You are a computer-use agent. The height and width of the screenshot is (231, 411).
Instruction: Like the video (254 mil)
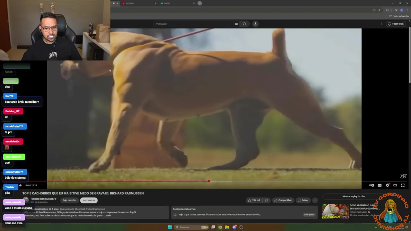pos(254,200)
